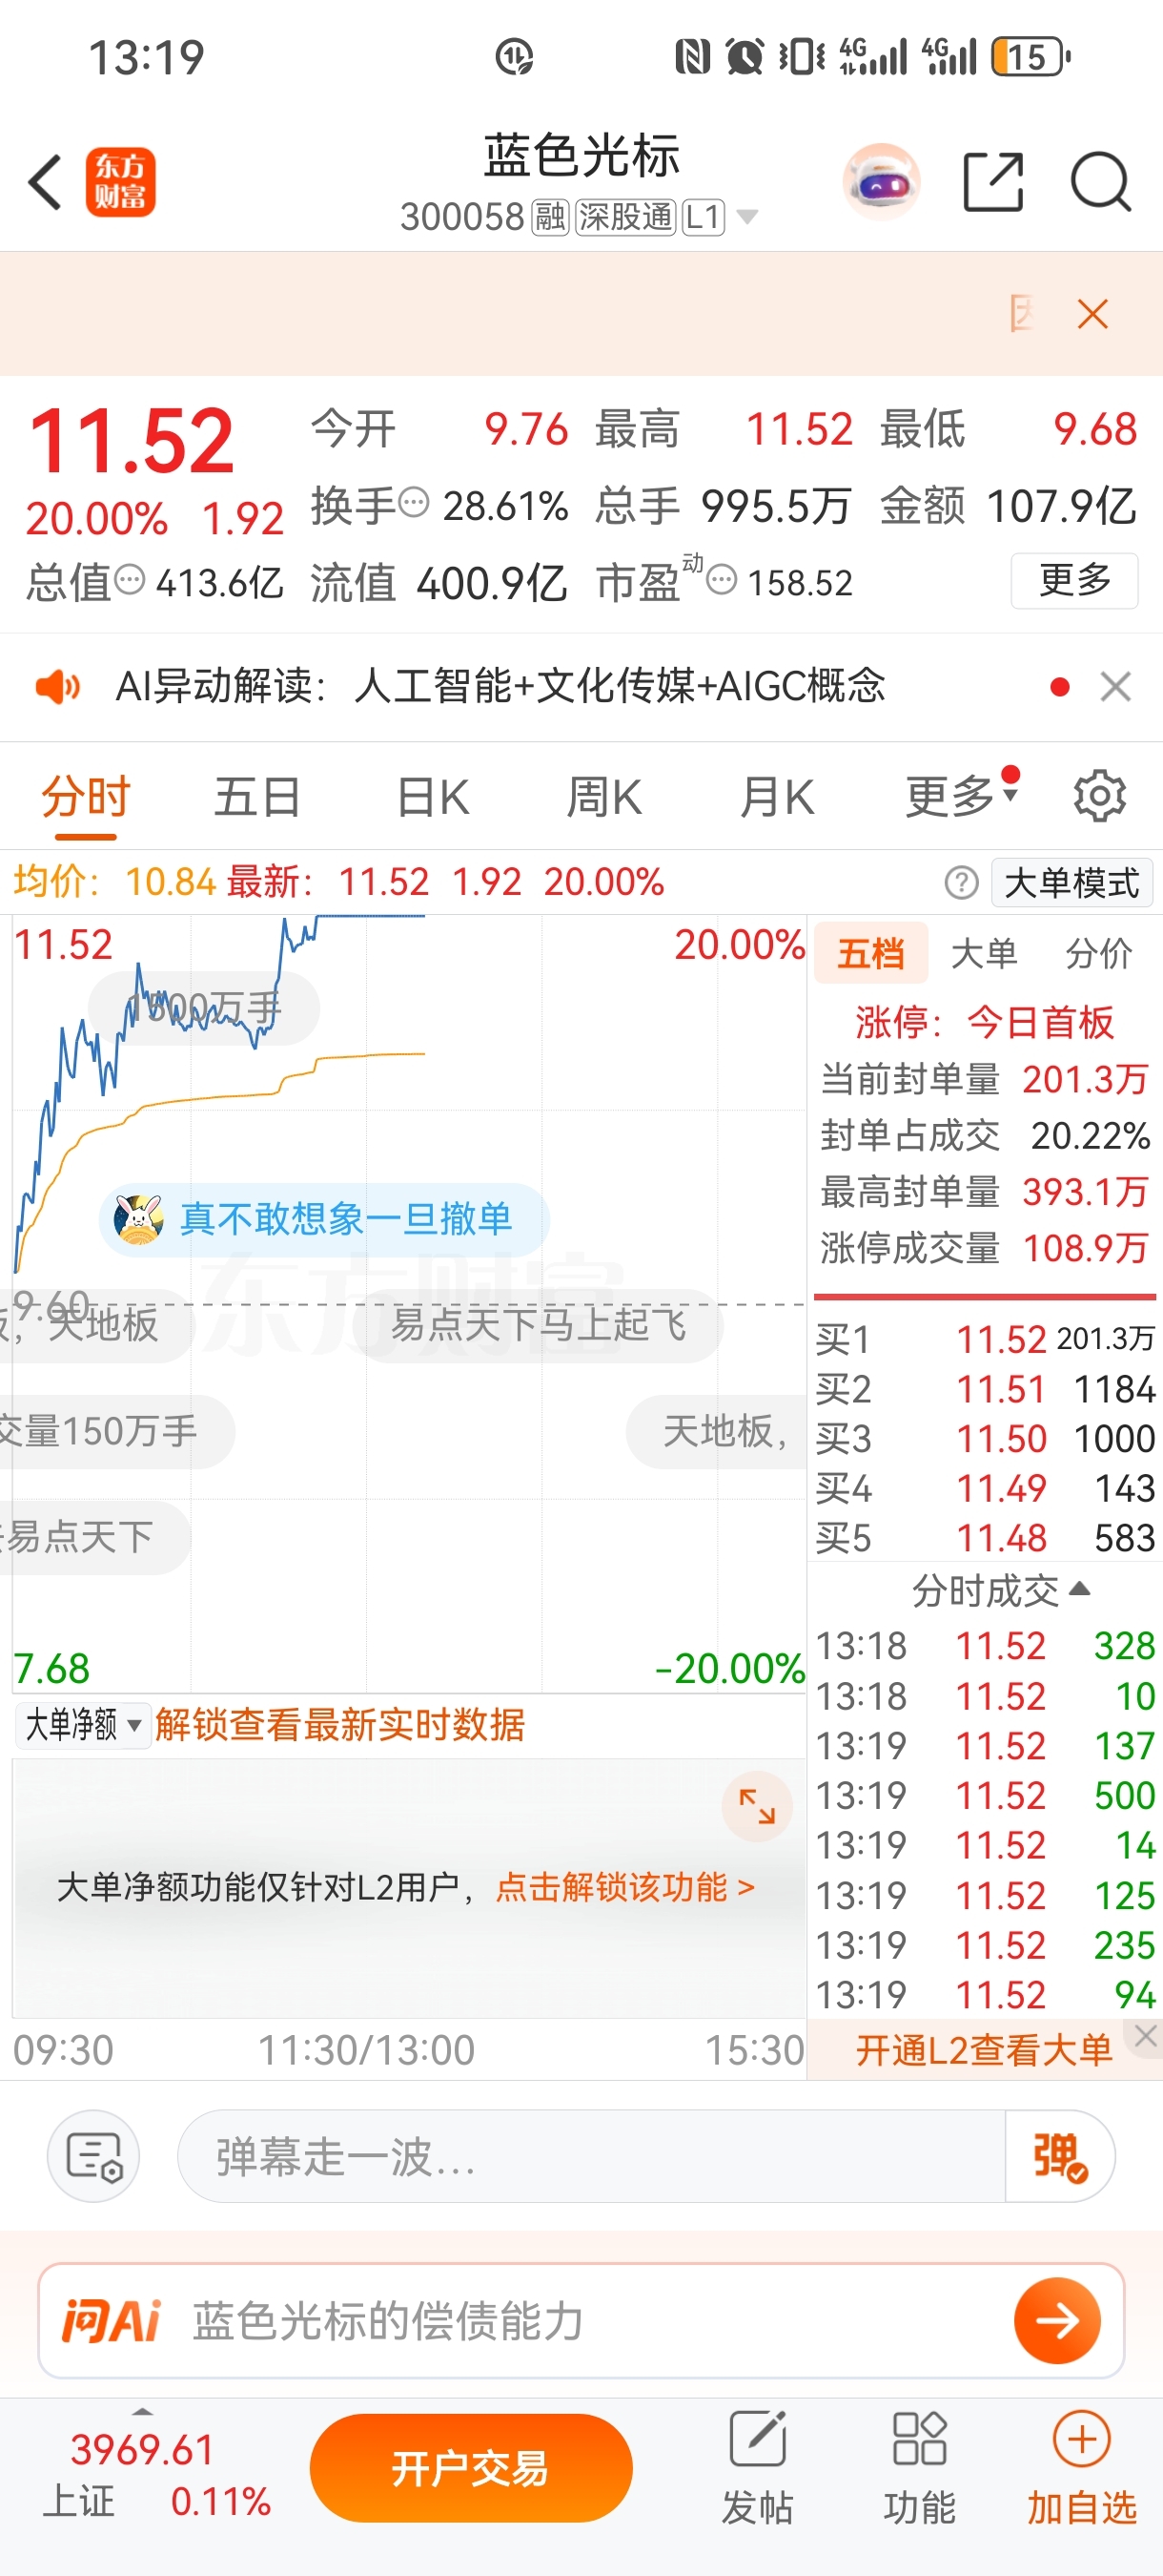This screenshot has height=2576, width=1163.
Task: Open the 更多 chart period dropdown
Action: click(x=961, y=796)
